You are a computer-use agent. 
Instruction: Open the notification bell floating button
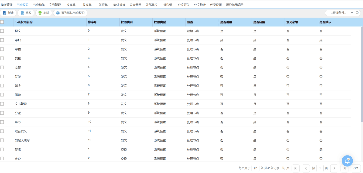coord(347,161)
